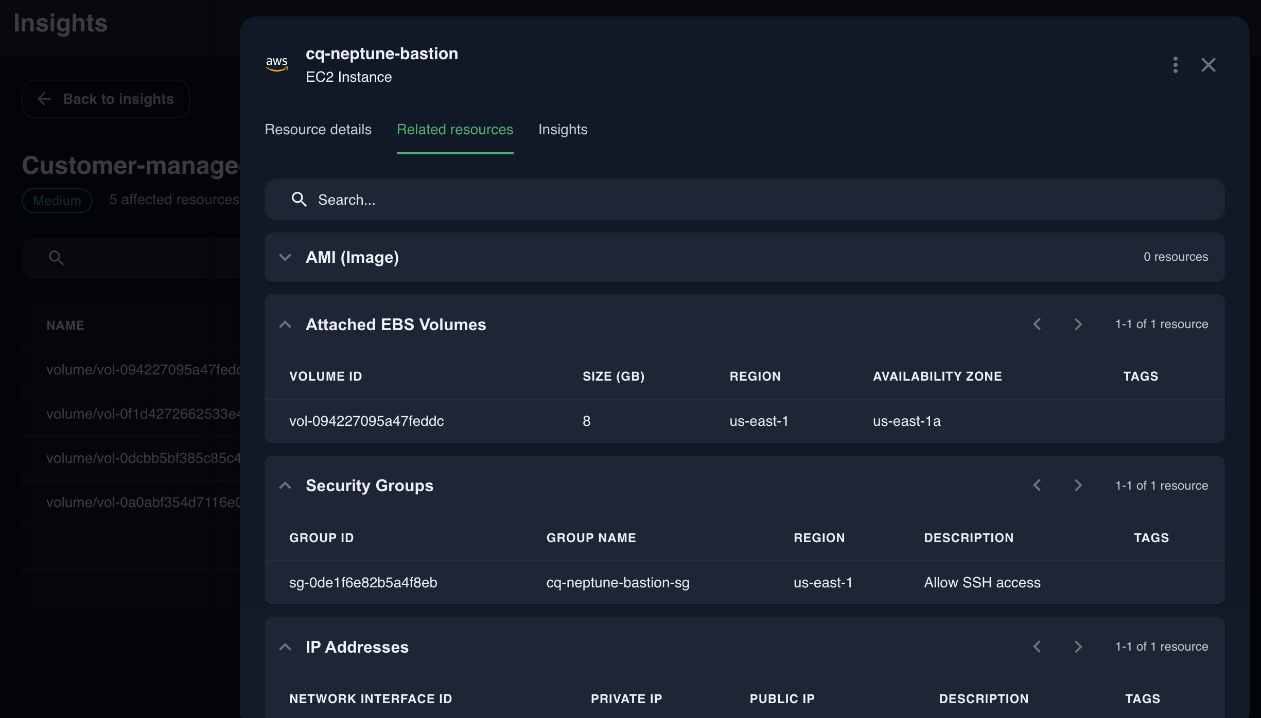The image size is (1261, 718).
Task: Go to next page of IP Addresses
Action: (x=1078, y=647)
